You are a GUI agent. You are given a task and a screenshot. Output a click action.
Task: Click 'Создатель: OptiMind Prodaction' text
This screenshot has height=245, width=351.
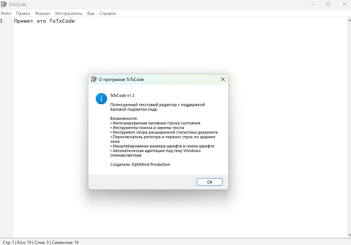140,164
